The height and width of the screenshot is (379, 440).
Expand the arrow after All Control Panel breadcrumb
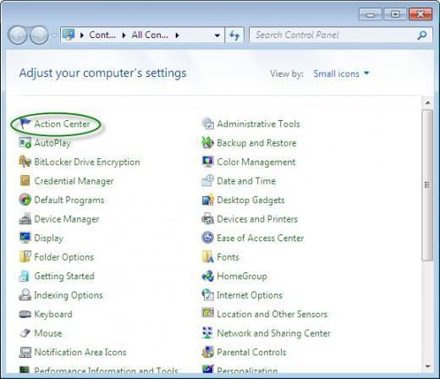pyautogui.click(x=177, y=36)
